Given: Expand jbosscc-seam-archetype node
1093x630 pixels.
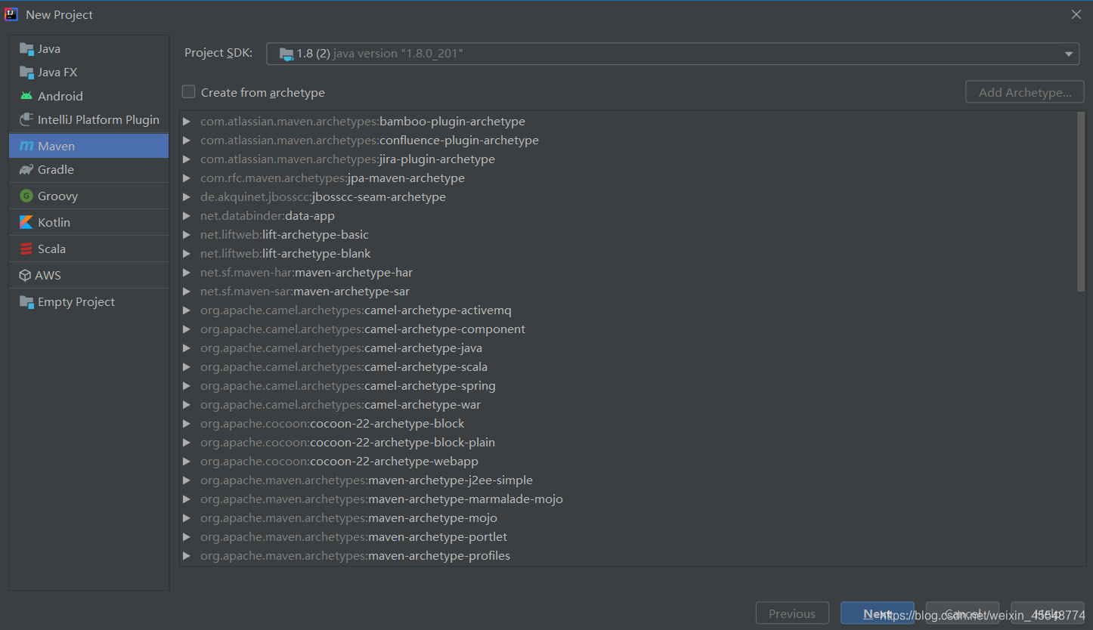Looking at the screenshot, I should (x=187, y=197).
